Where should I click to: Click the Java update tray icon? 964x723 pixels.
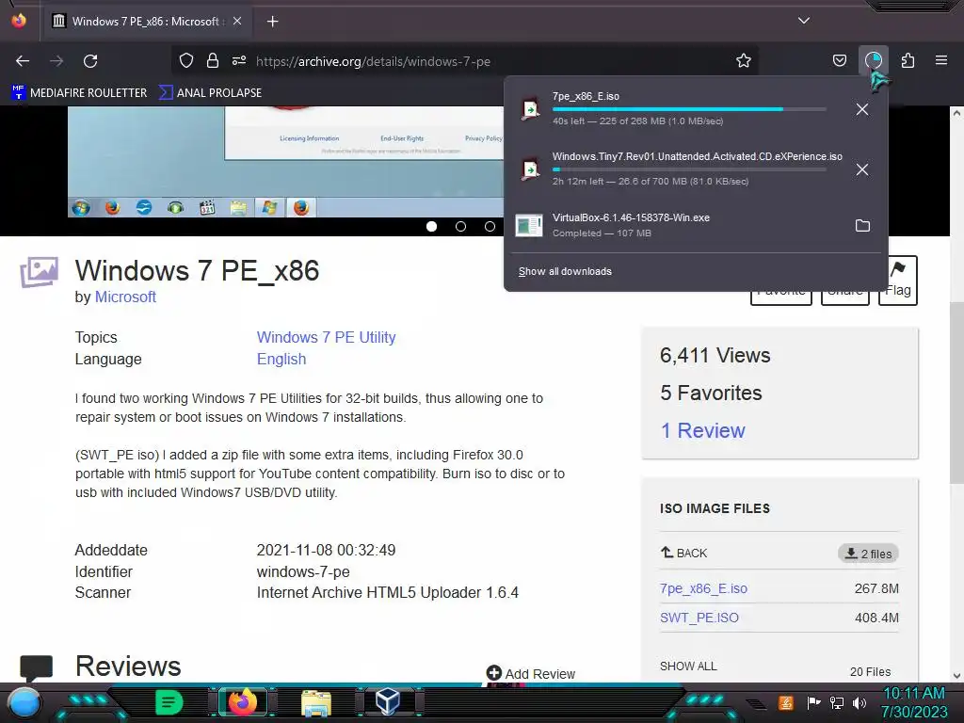(x=786, y=702)
